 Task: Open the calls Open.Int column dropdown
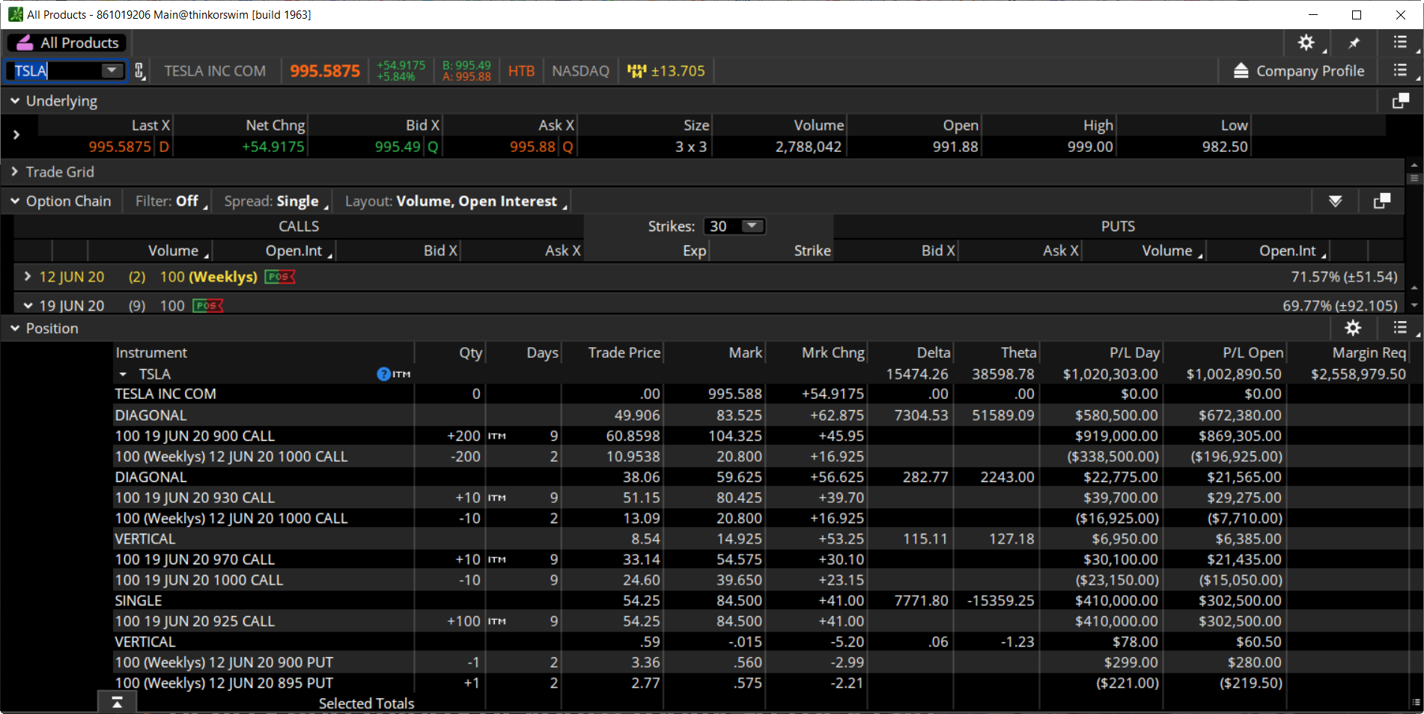[x=329, y=255]
